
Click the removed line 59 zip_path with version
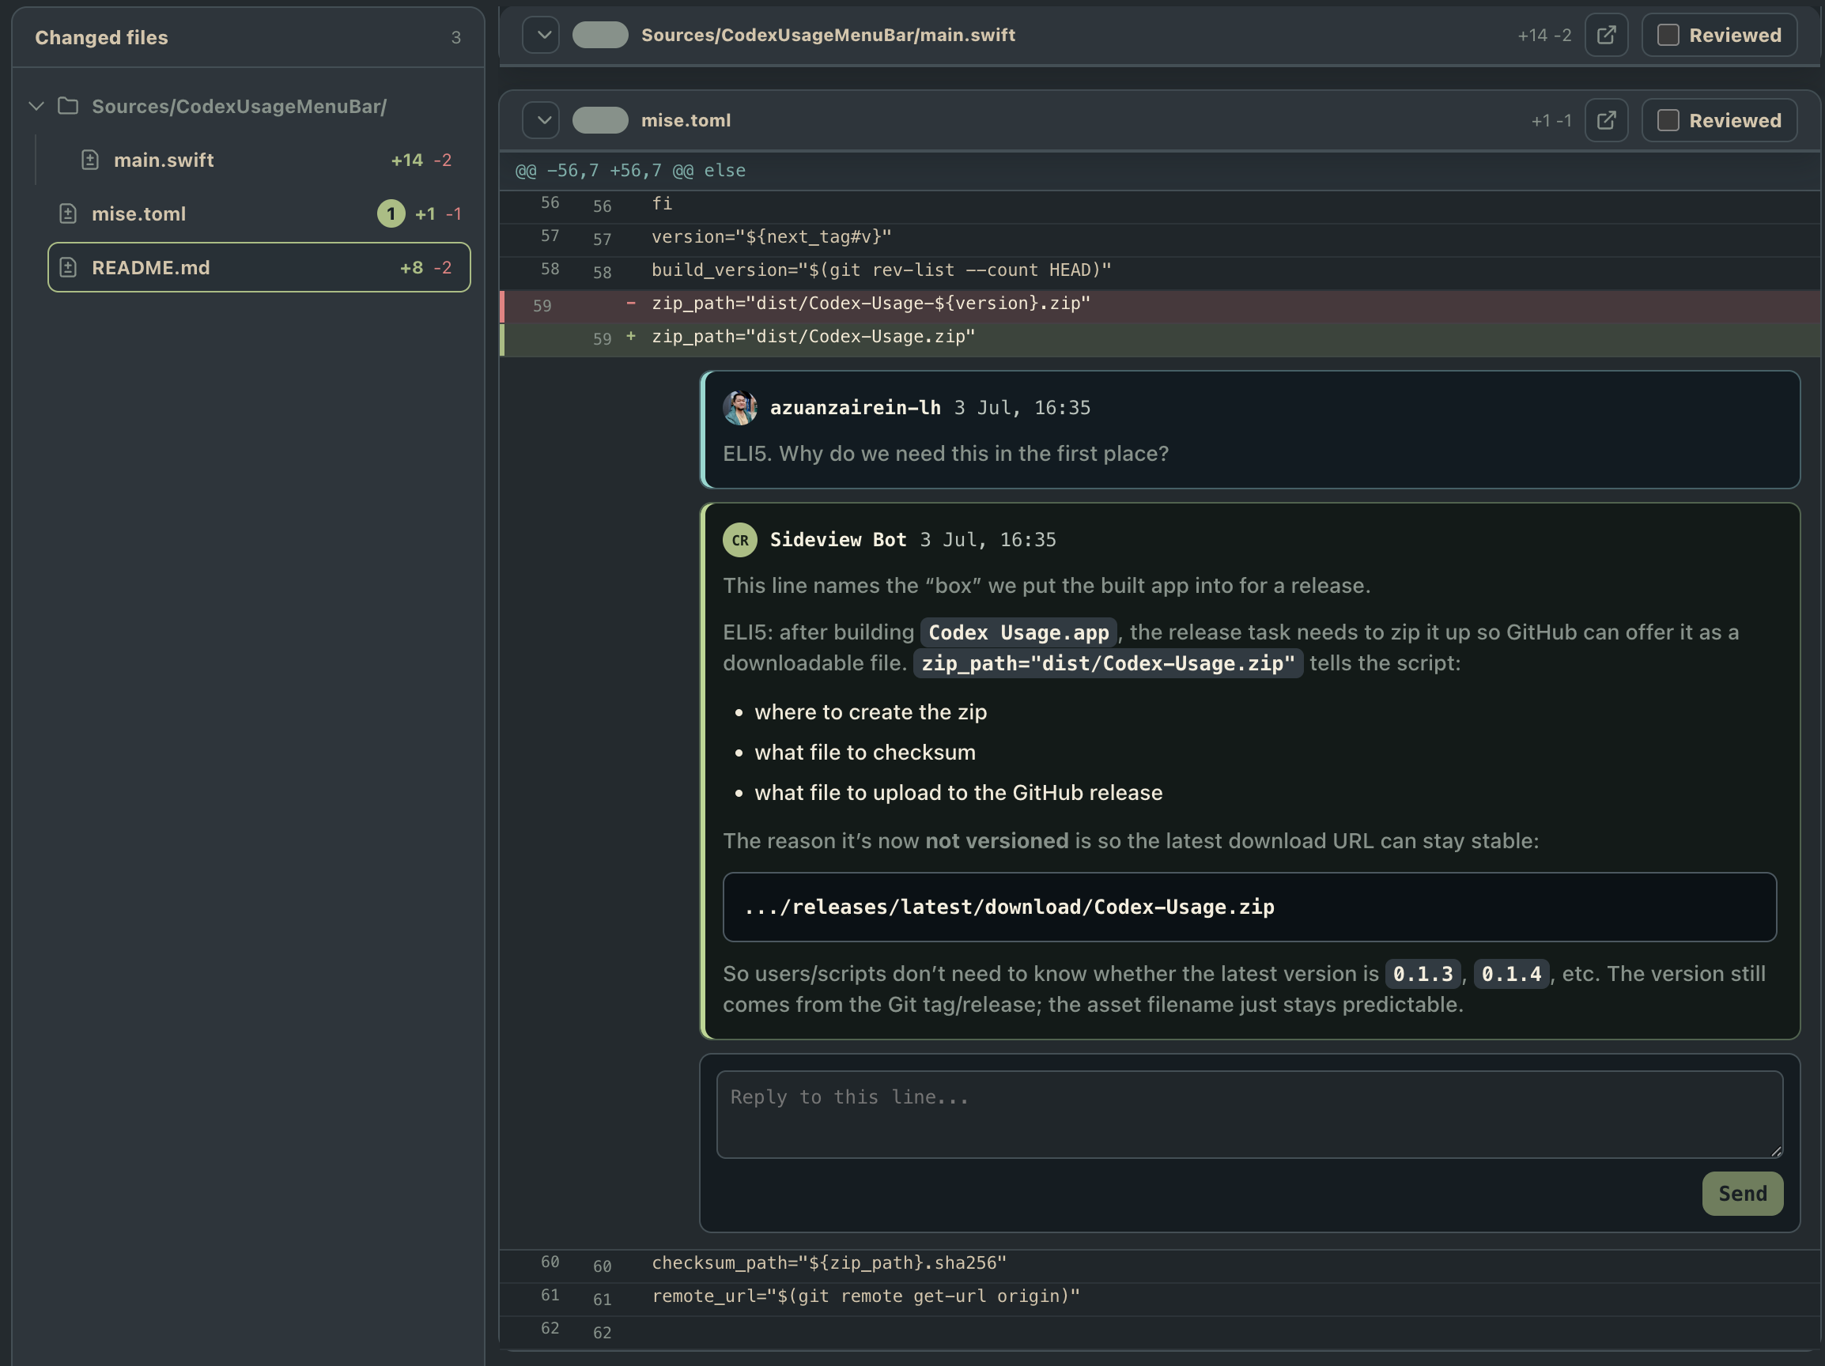pos(871,304)
